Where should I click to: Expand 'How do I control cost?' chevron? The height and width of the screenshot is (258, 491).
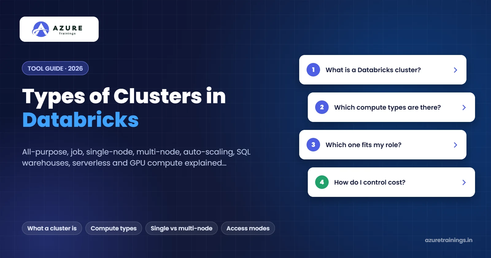464,182
